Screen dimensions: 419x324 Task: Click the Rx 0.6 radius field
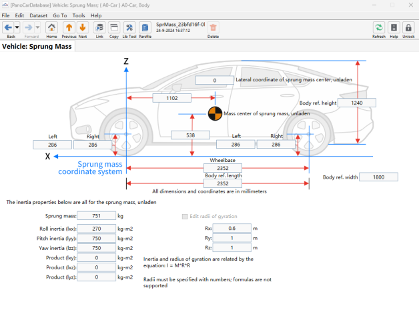click(x=232, y=229)
